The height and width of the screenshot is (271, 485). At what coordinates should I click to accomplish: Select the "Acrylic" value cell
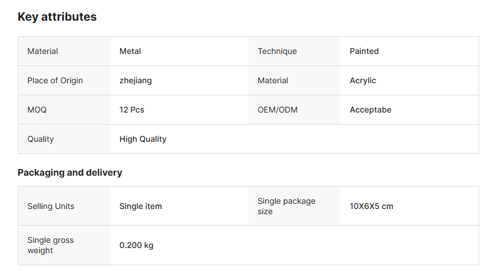363,80
